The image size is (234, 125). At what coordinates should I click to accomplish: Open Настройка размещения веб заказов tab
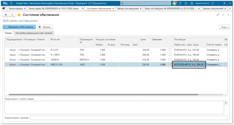(x=34, y=33)
